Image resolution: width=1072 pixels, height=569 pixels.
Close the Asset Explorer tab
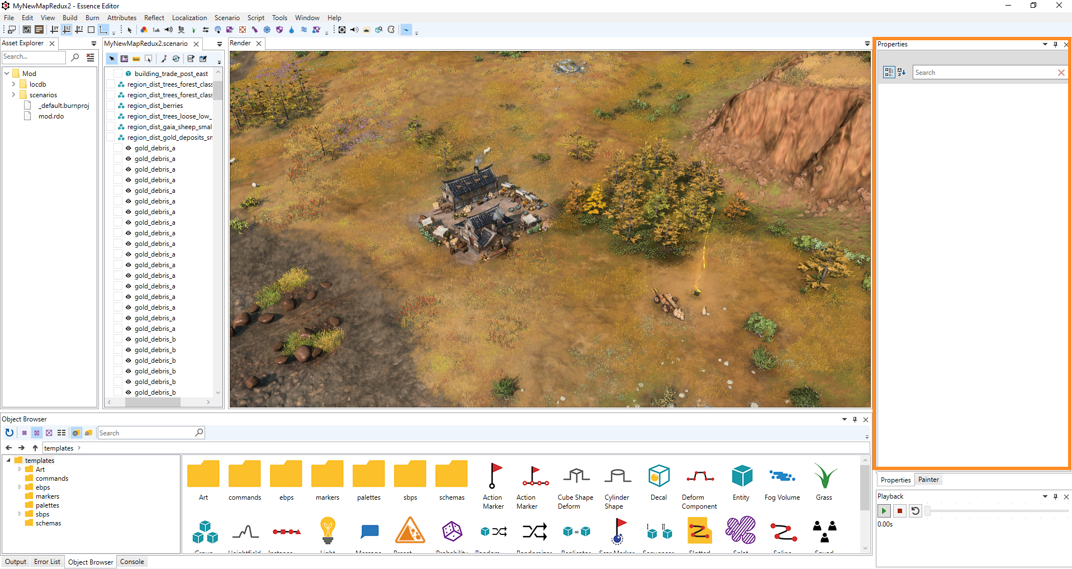tap(52, 44)
